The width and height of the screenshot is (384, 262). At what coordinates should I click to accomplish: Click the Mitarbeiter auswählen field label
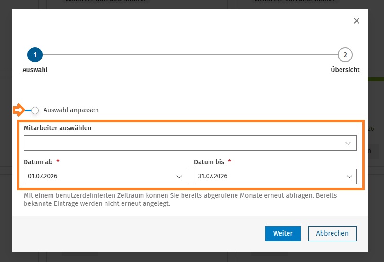[x=58, y=128]
